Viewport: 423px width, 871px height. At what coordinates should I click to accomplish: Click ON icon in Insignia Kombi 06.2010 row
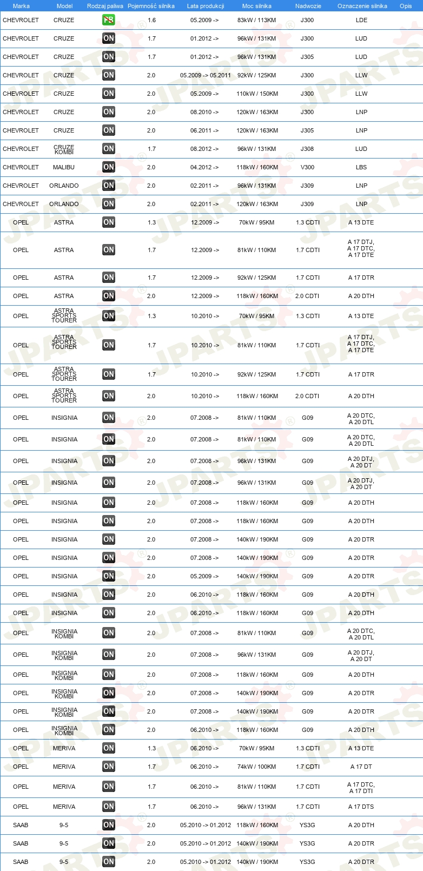(x=109, y=730)
